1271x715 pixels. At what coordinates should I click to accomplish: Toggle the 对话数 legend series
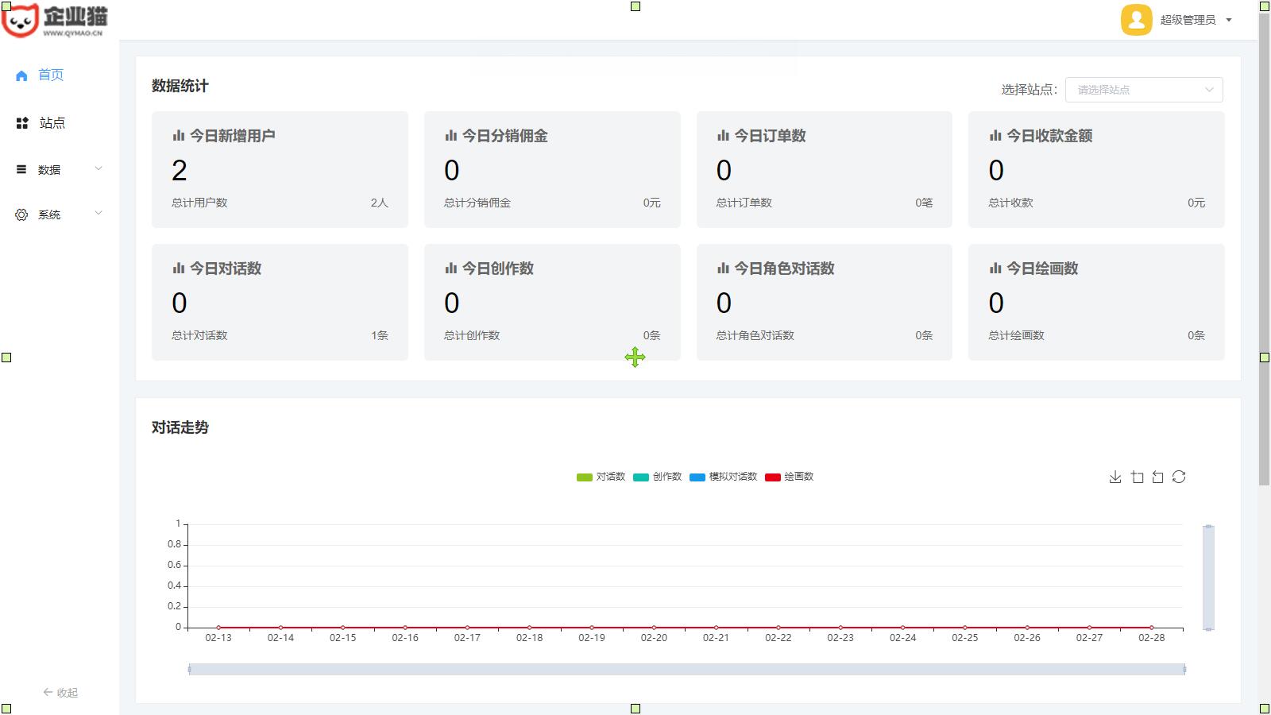click(x=601, y=477)
